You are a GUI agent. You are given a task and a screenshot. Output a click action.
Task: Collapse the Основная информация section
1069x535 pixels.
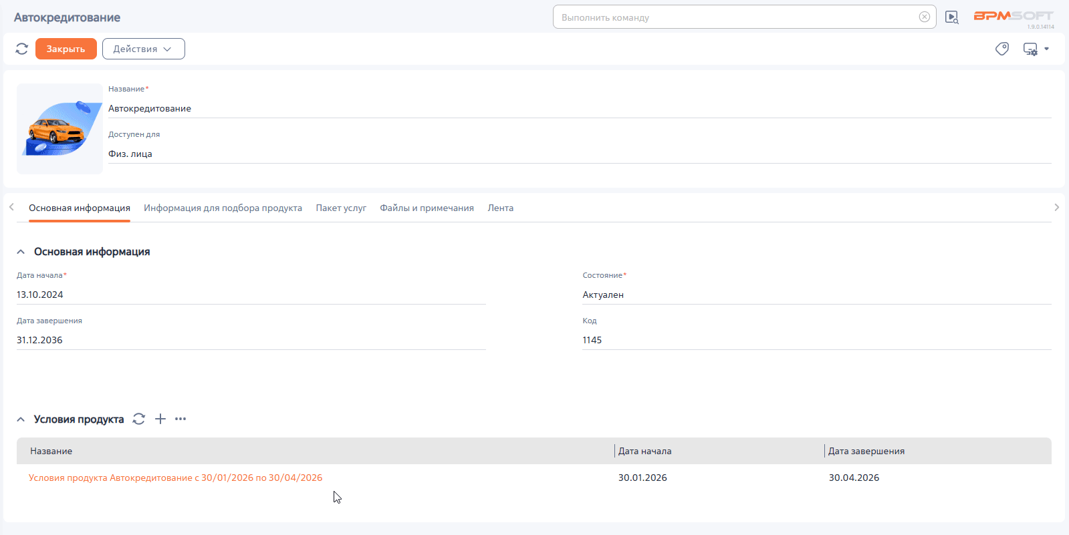click(x=21, y=252)
